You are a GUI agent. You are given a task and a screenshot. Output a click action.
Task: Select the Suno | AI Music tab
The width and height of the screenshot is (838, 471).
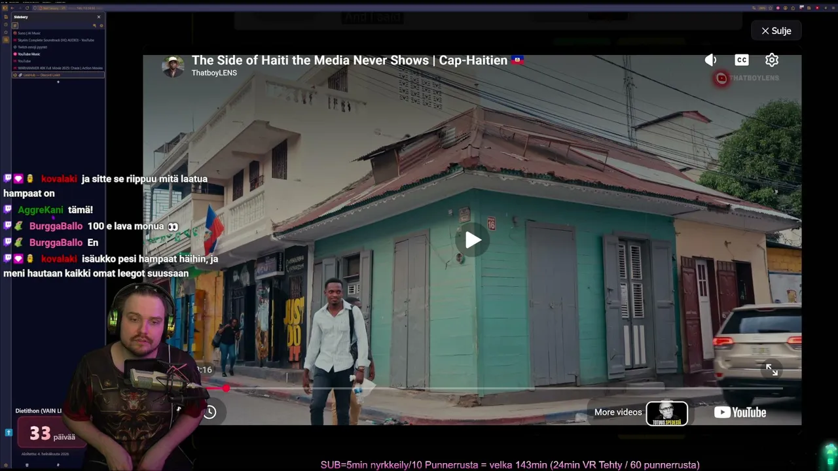click(58, 33)
